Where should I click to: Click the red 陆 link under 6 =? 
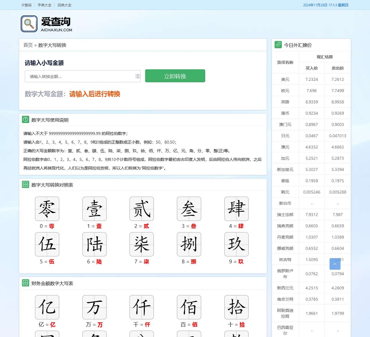click(x=99, y=262)
